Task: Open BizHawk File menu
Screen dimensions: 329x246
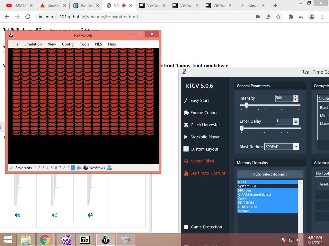Action: click(x=15, y=44)
